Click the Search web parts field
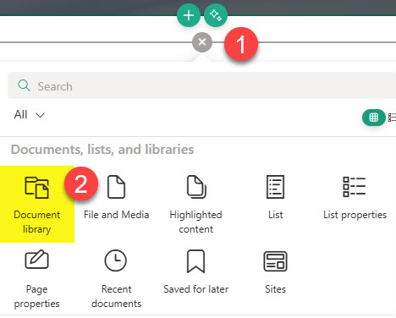This screenshot has height=318, width=396. click(201, 85)
